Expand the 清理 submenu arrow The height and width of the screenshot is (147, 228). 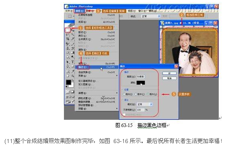117,93
